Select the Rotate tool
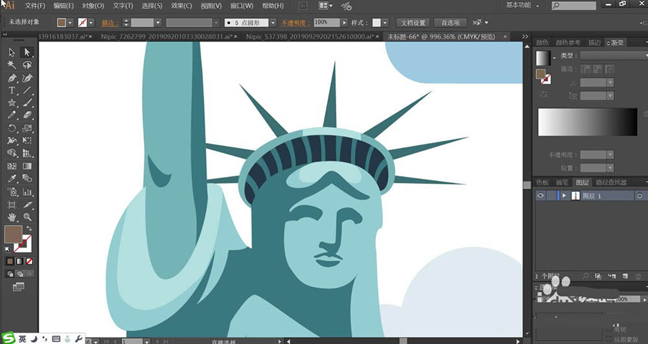648x344 pixels. [12, 128]
